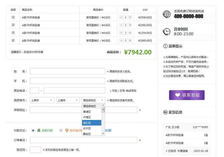Click the globe phone hotline icon
This screenshot has height=157, width=224.
click(x=167, y=14)
